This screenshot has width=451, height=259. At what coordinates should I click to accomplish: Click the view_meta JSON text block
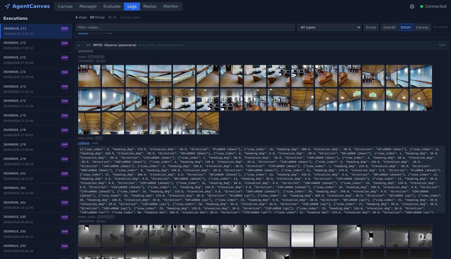pyautogui.click(x=261, y=180)
